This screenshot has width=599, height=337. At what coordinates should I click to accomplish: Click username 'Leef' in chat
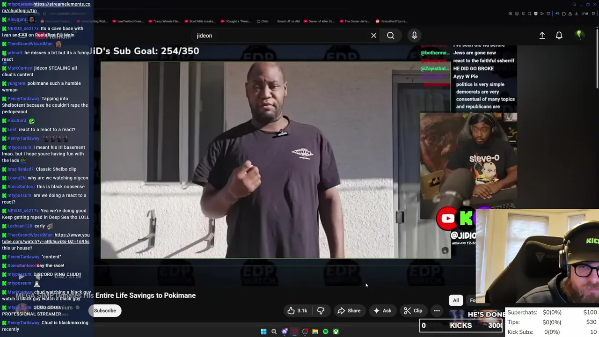12,130
